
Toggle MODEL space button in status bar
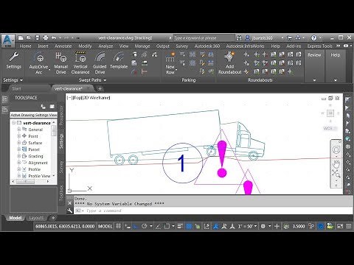105,226
